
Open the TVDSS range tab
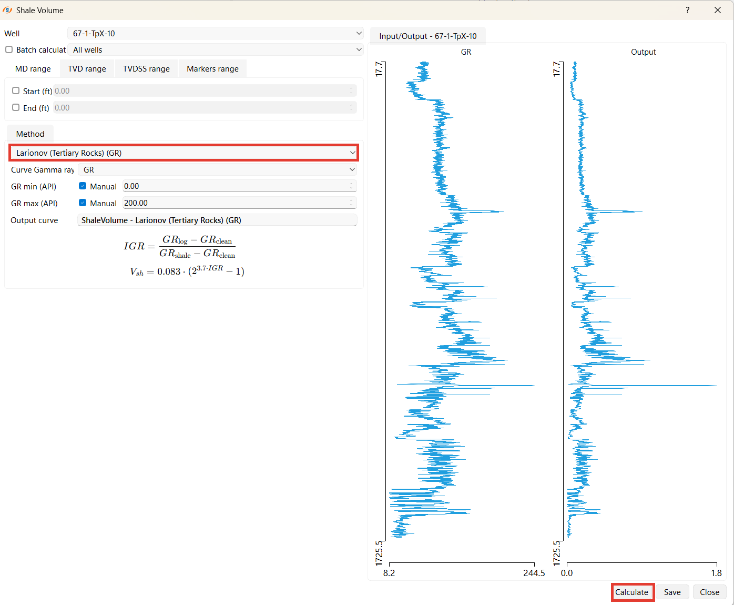(146, 69)
